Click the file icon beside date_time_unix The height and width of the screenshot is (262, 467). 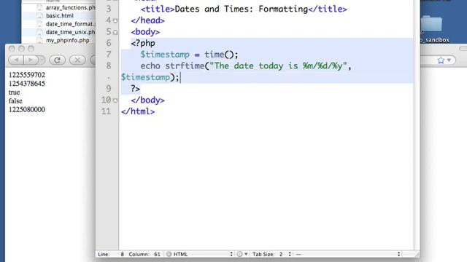[39, 32]
